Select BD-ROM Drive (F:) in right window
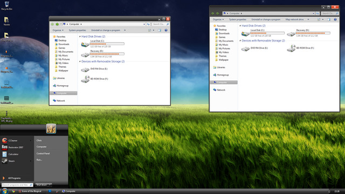Viewport: 345px width, 194px height. coord(301,48)
